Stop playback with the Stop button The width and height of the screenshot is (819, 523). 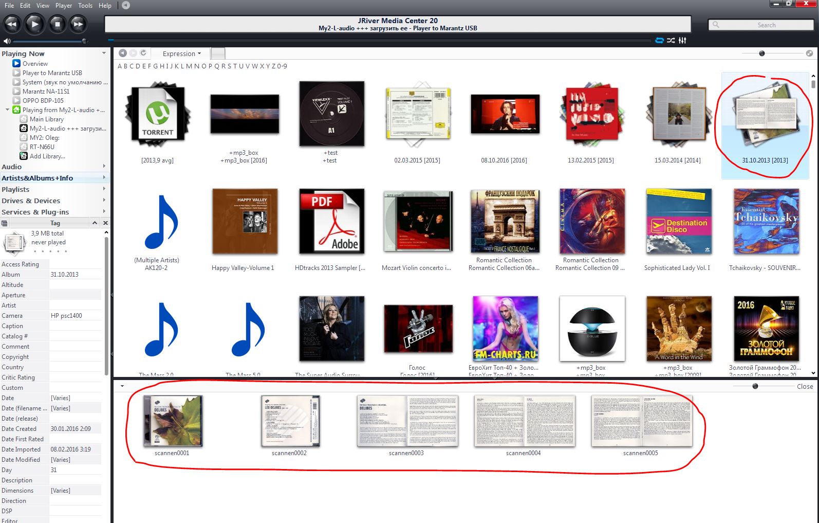[57, 24]
